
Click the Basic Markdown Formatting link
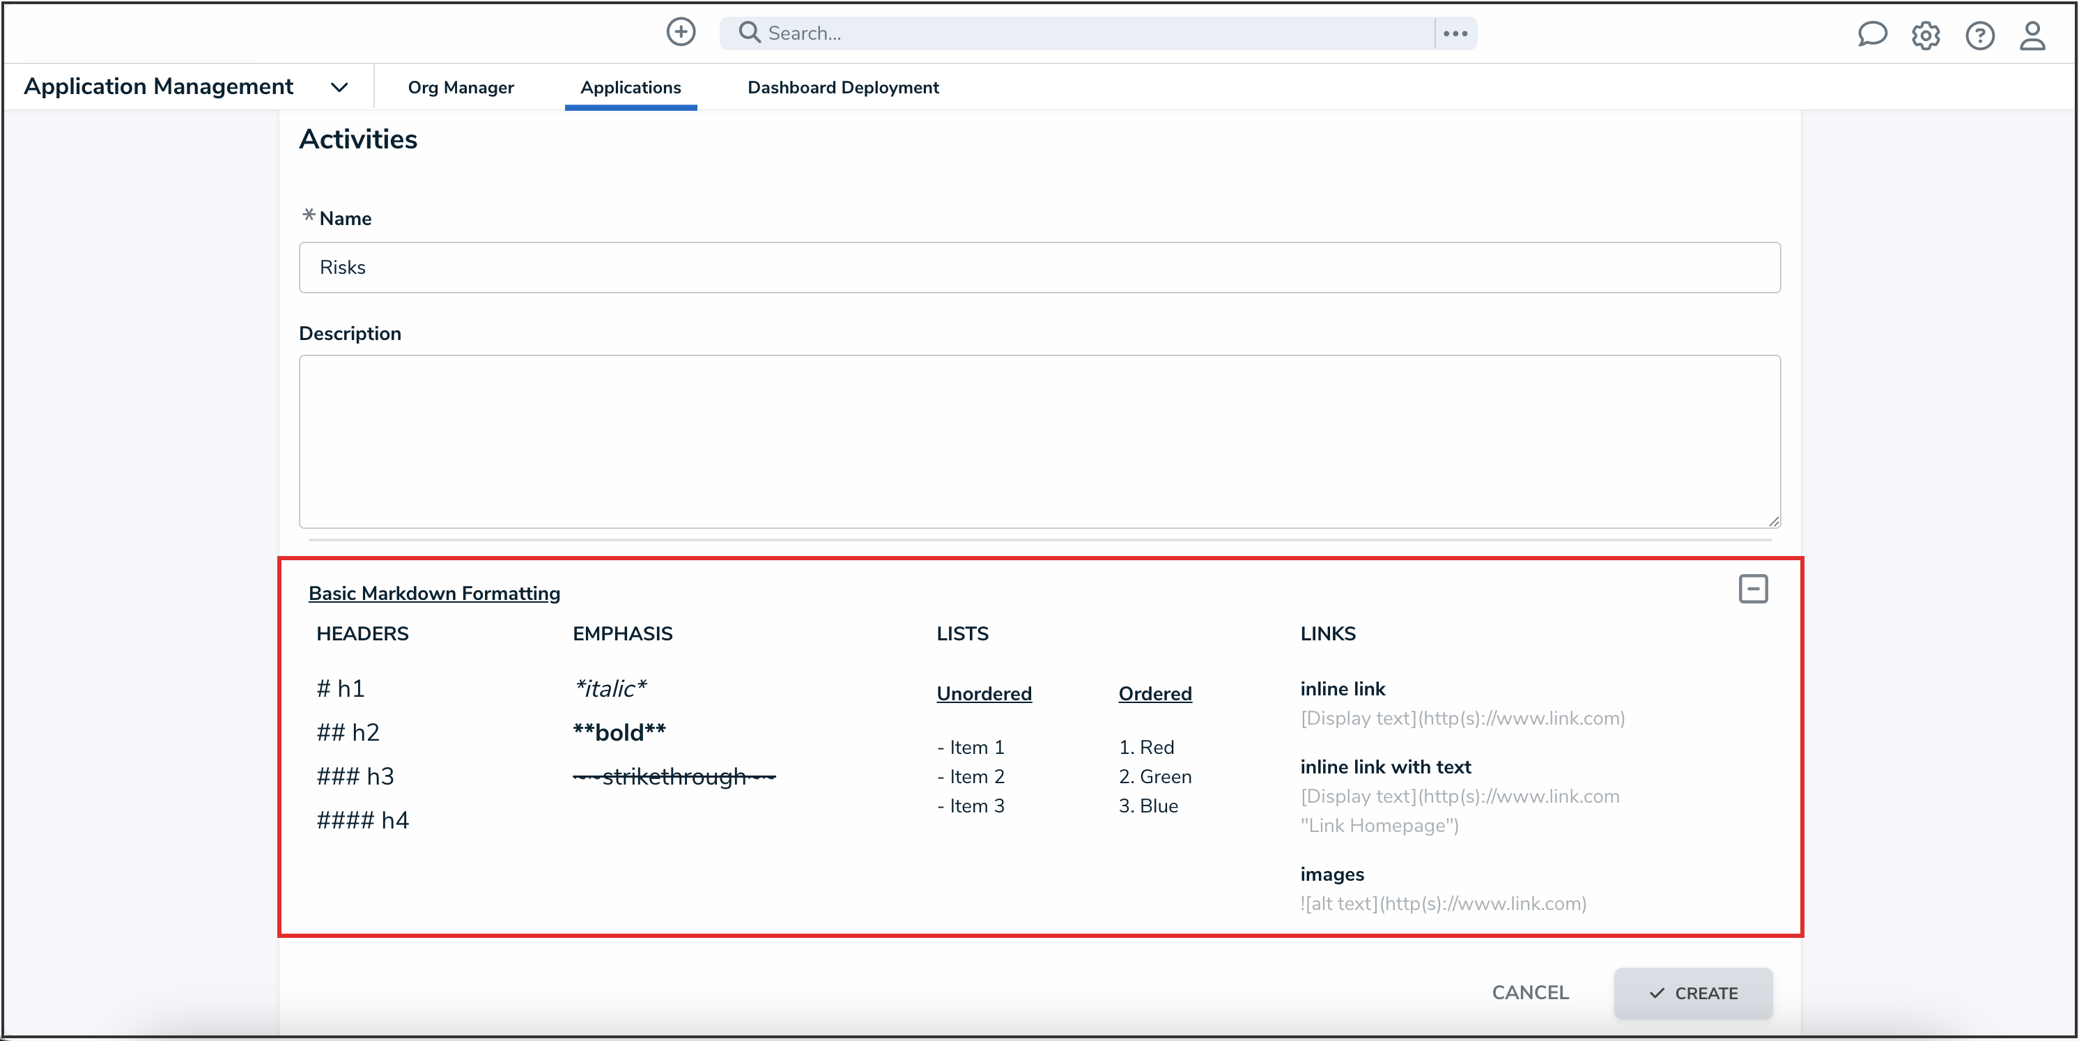[x=434, y=593]
